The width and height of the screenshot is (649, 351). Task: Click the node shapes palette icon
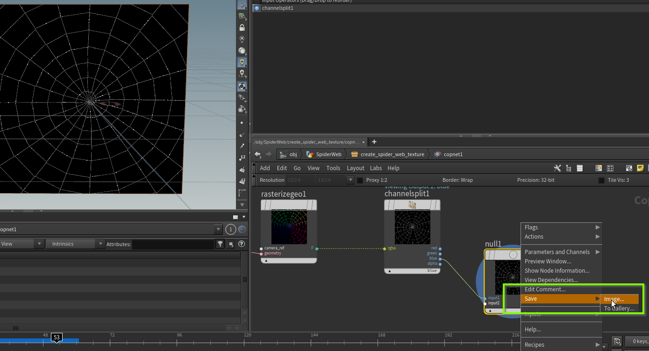coord(610,168)
